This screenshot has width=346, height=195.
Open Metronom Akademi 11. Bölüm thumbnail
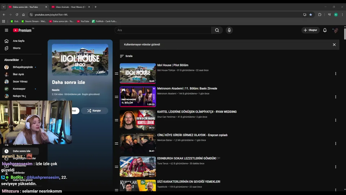(138, 97)
